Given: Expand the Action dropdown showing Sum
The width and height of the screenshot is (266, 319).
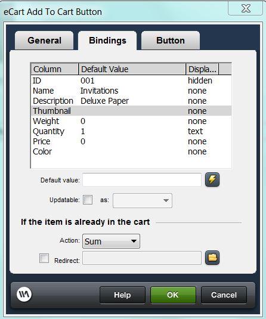Looking at the screenshot, I should coord(111,241).
